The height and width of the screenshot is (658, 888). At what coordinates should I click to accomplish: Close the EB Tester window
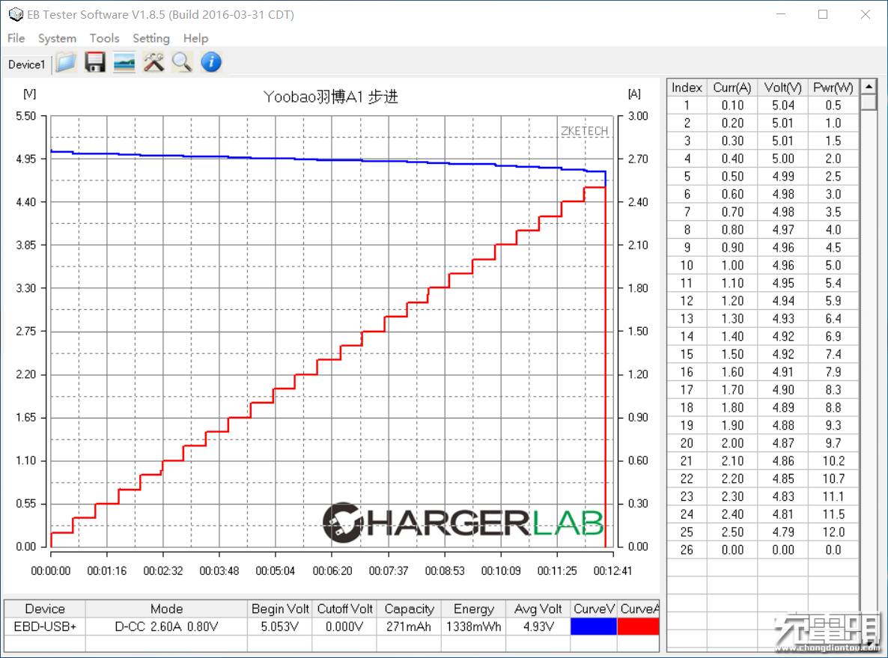(866, 15)
